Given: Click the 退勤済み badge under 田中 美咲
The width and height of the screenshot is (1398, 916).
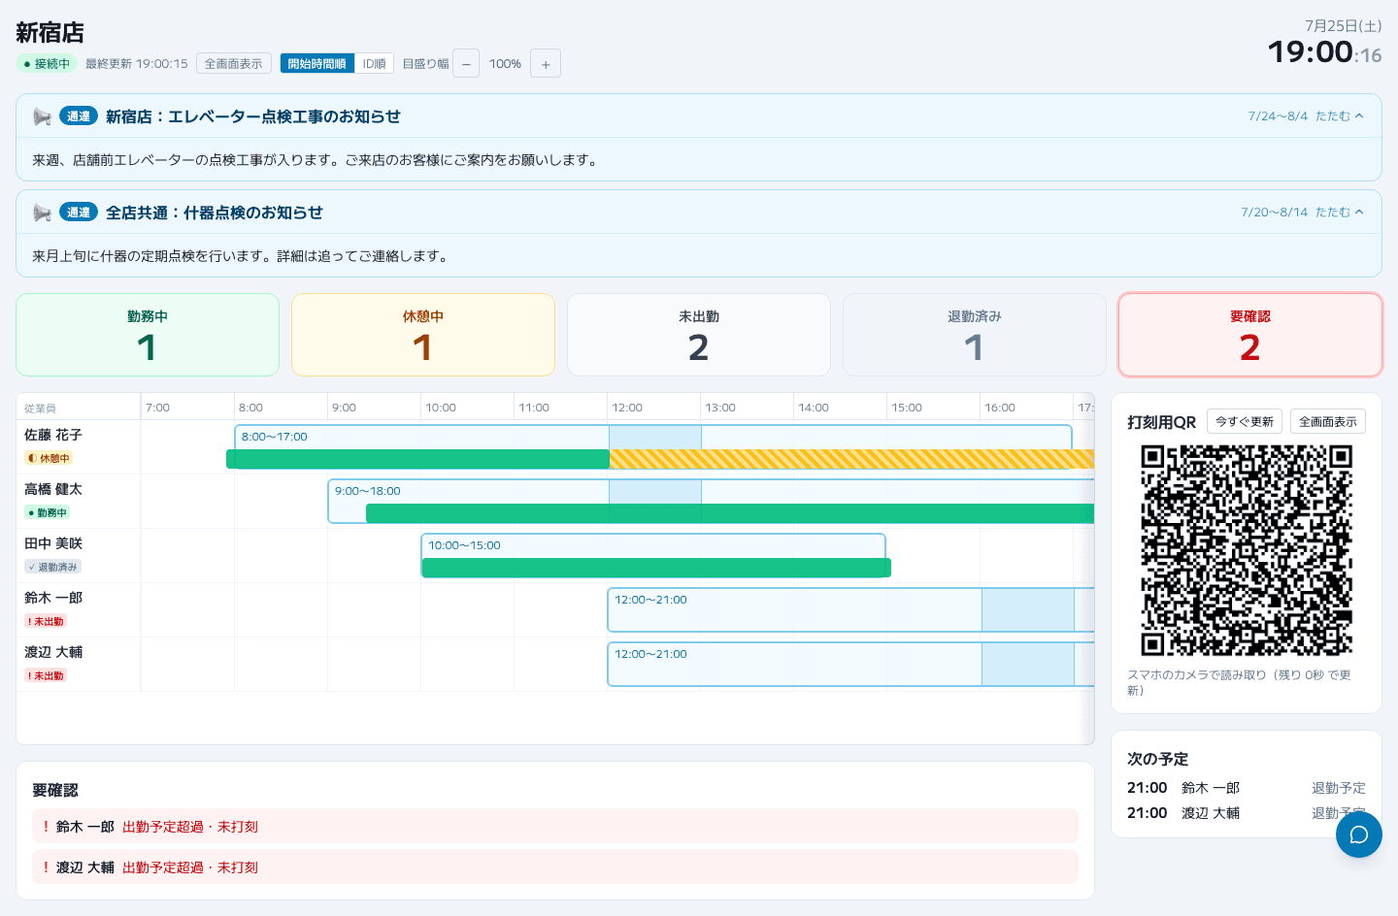Looking at the screenshot, I should pyautogui.click(x=53, y=567).
